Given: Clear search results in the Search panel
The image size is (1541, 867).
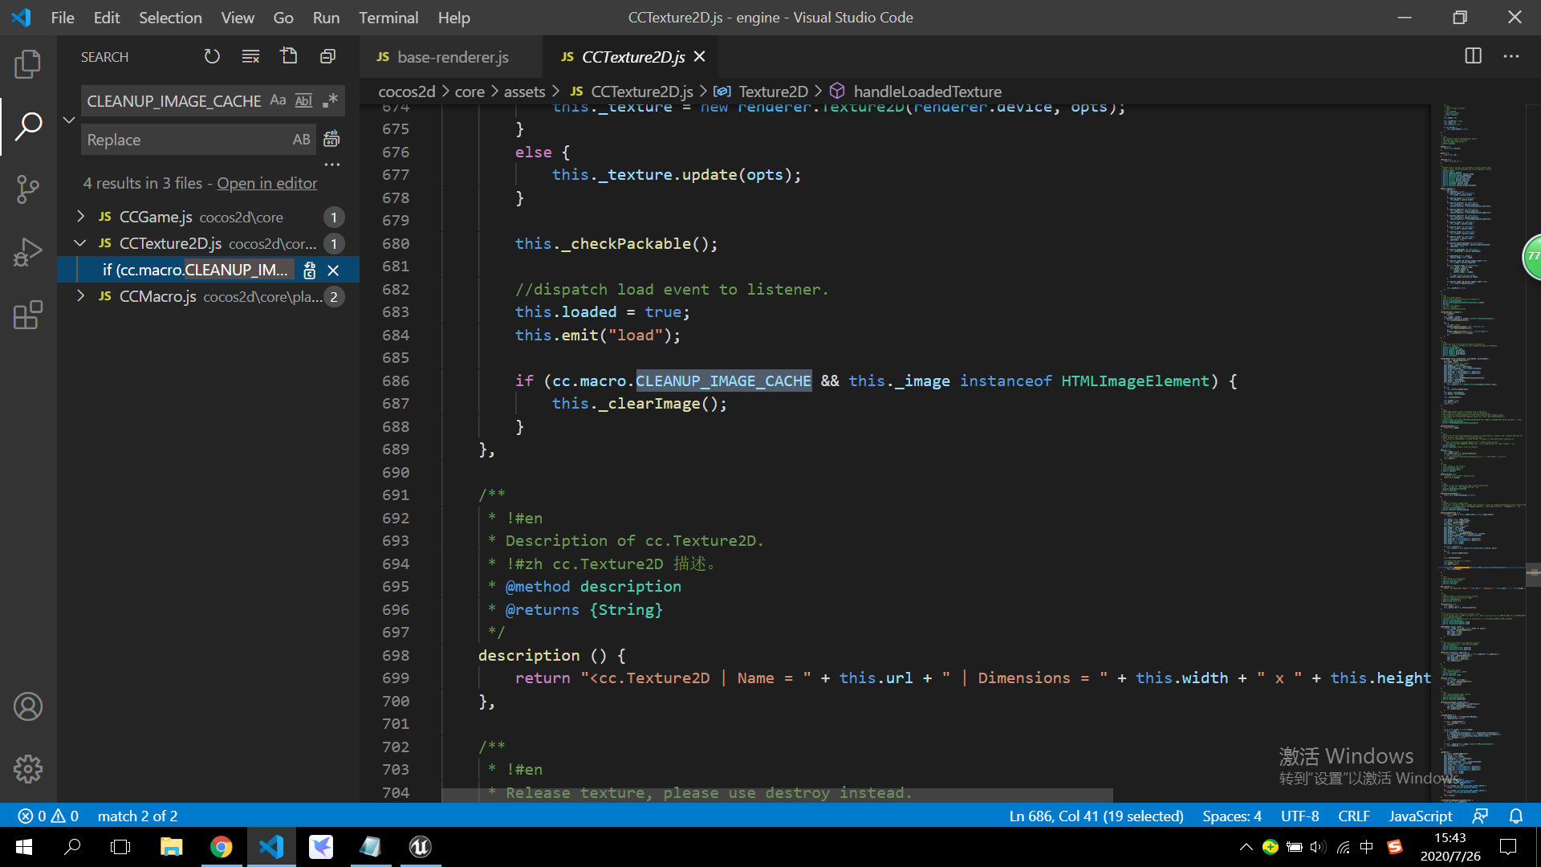Looking at the screenshot, I should [250, 56].
